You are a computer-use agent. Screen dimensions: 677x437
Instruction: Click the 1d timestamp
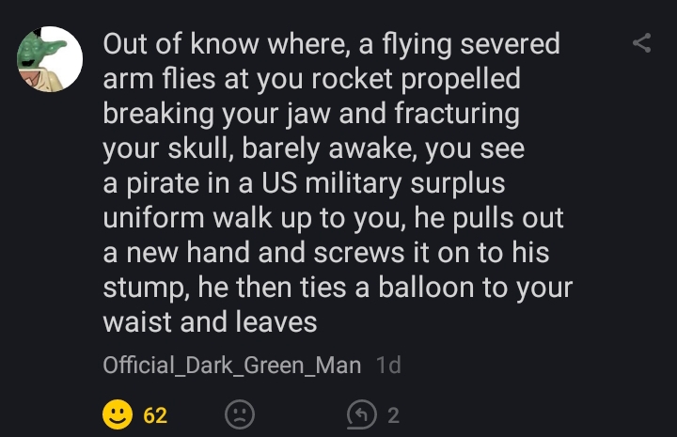coord(387,366)
